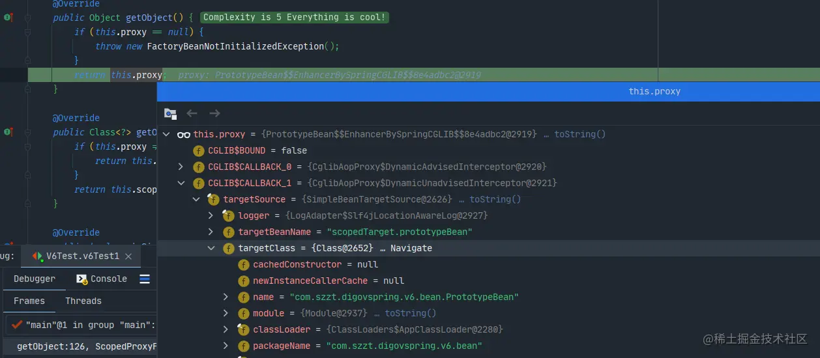This screenshot has height=358, width=820.
Task: Click the field icon next to newInstanceCallerCache
Action: (x=243, y=281)
